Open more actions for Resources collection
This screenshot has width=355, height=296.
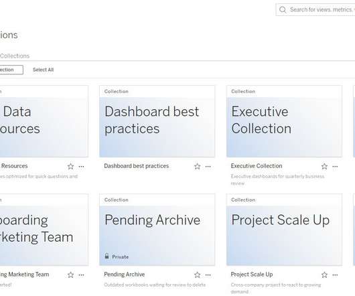[x=81, y=167]
